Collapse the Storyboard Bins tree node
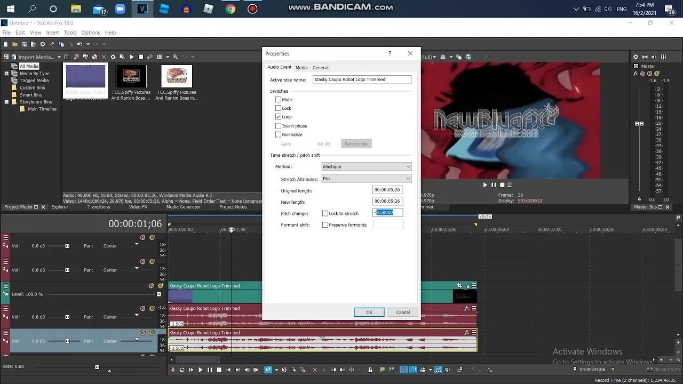Screen dimensions: 683x384 point(6,102)
